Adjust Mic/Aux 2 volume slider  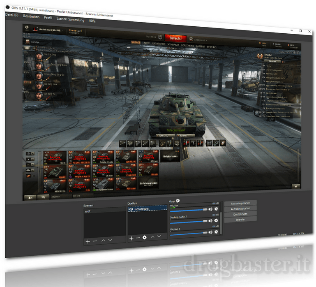pyautogui.click(x=189, y=233)
